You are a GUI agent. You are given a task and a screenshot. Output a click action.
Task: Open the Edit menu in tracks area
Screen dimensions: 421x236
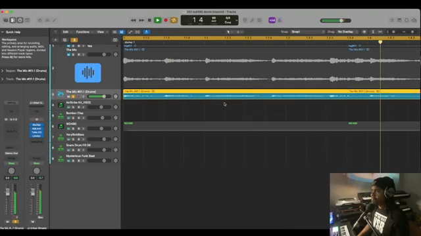[x=67, y=32]
